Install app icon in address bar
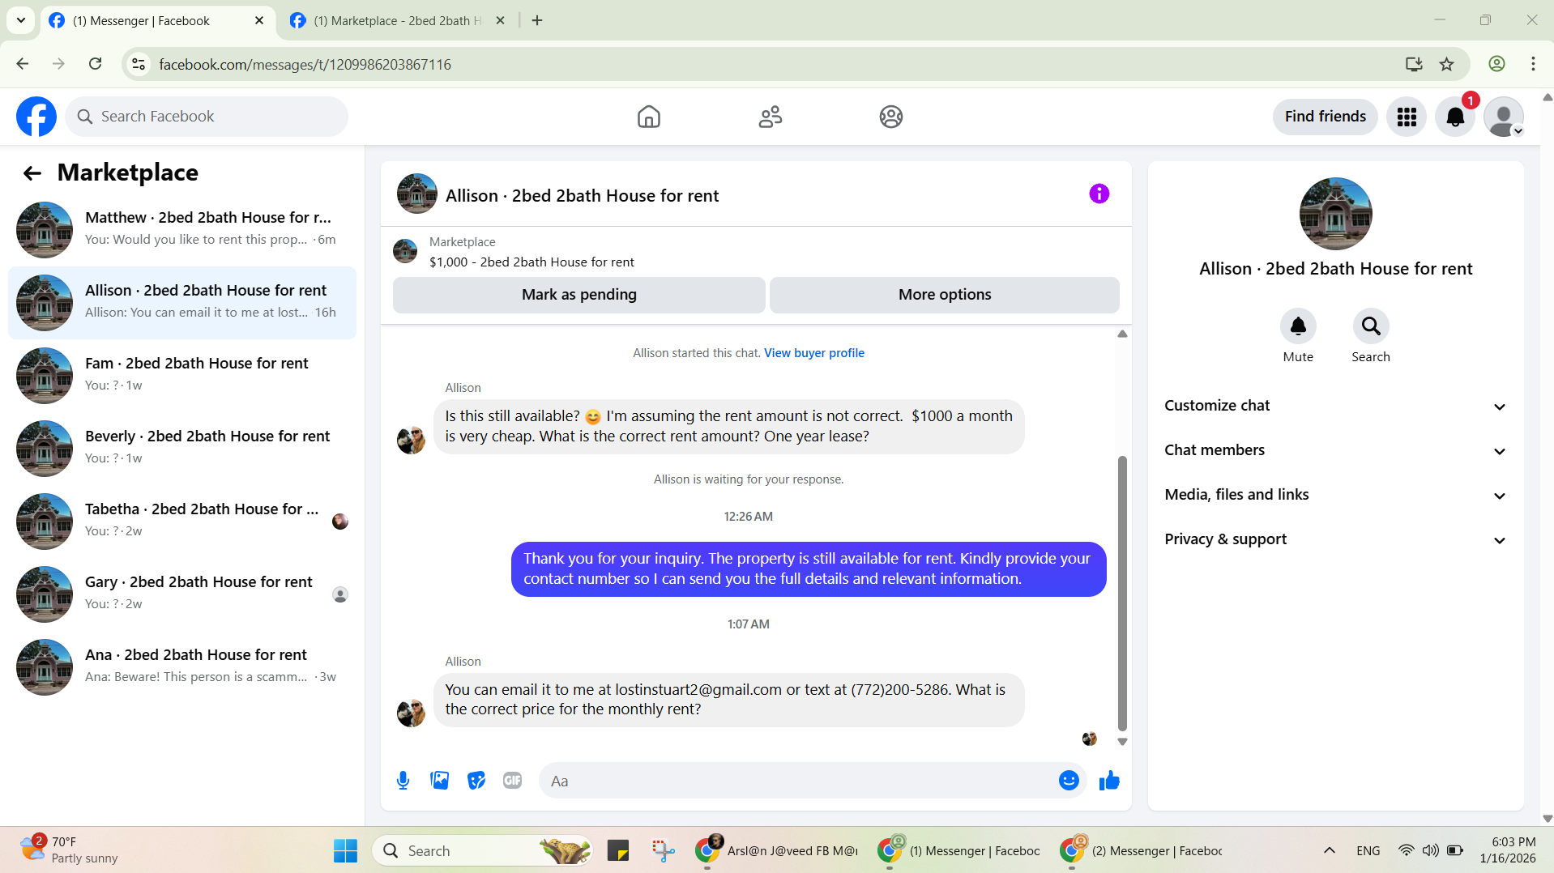The height and width of the screenshot is (873, 1554). pyautogui.click(x=1414, y=64)
